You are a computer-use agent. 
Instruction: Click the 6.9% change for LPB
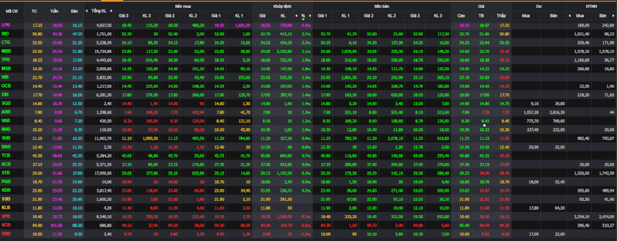306,25
